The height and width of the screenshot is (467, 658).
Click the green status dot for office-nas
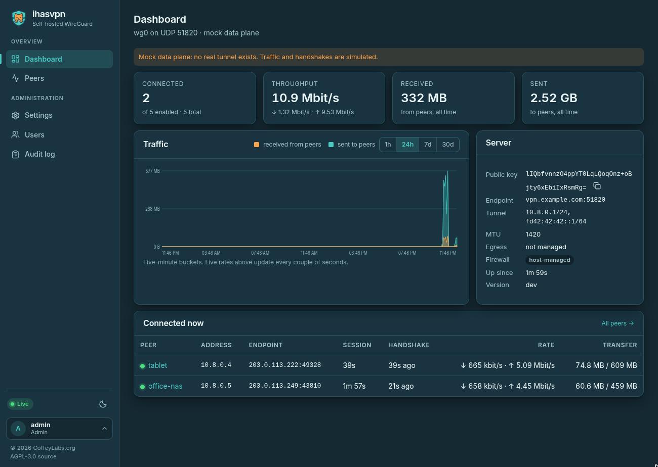(142, 387)
